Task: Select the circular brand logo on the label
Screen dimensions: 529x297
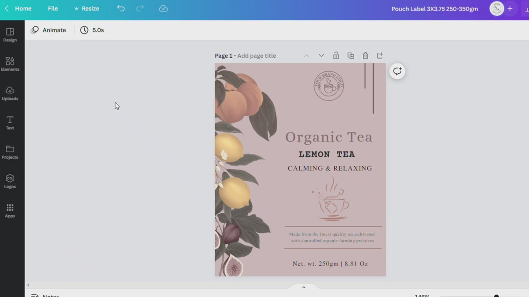Action: tap(328, 86)
